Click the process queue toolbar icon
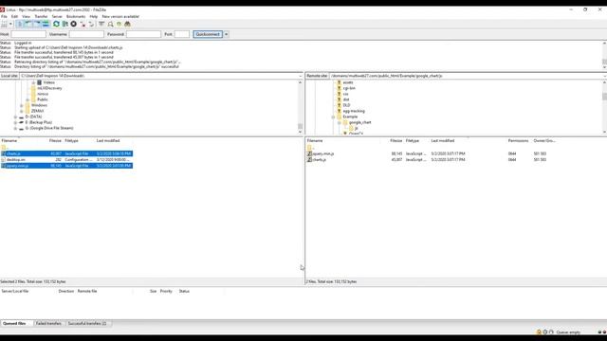Viewport: 607px width, 341px height. tap(65, 24)
